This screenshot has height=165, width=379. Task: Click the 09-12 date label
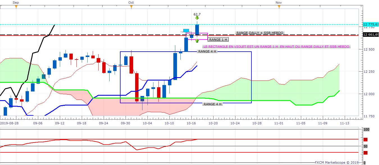tap(60, 123)
